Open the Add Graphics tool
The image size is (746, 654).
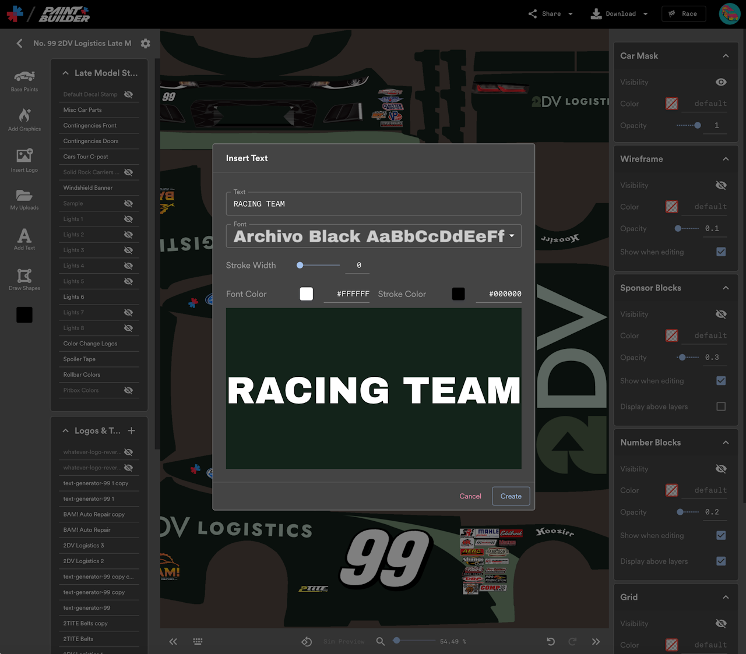[x=24, y=119]
